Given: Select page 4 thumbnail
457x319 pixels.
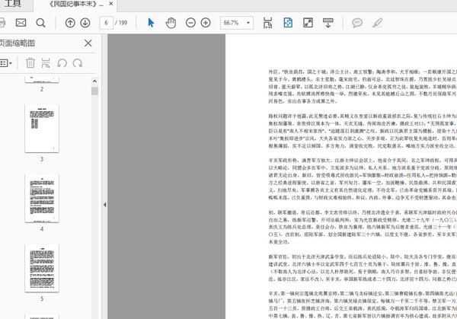Looking at the screenshot, I should [42, 198].
